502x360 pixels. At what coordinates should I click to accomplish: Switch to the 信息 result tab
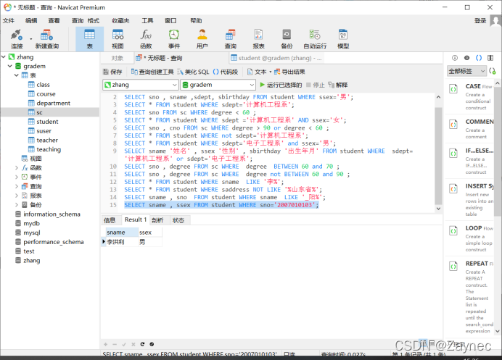(x=110, y=220)
